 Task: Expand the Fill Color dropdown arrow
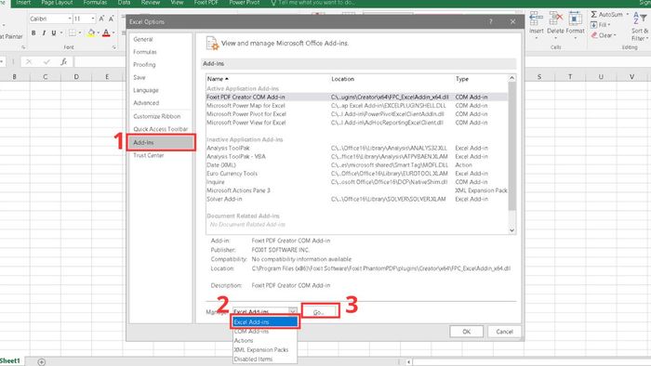(98, 33)
